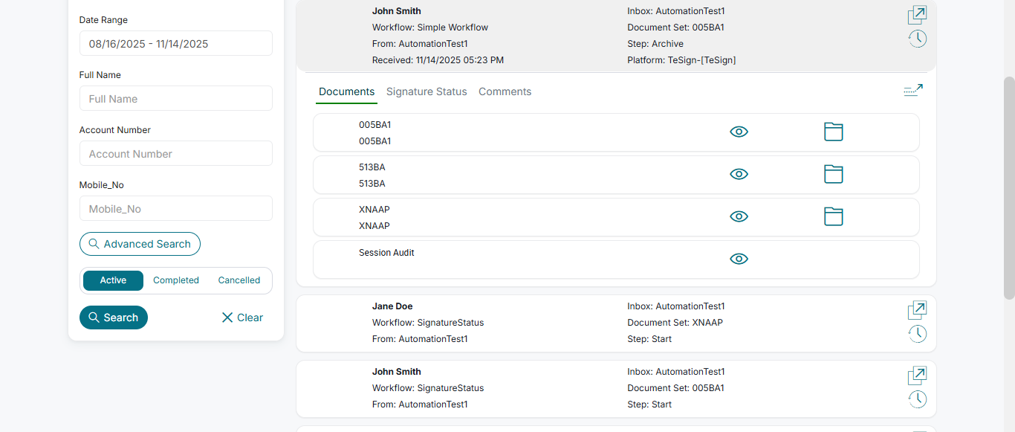The width and height of the screenshot is (1015, 432).
Task: View history clock for Jane Doe item
Action: pos(918,334)
